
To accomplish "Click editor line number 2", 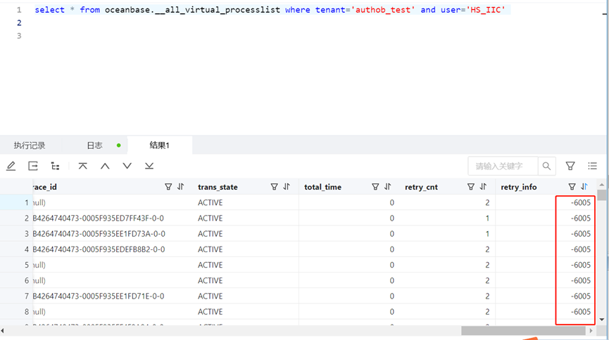I will coord(19,23).
